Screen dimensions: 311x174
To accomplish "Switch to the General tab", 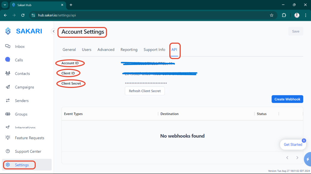I will tap(69, 50).
